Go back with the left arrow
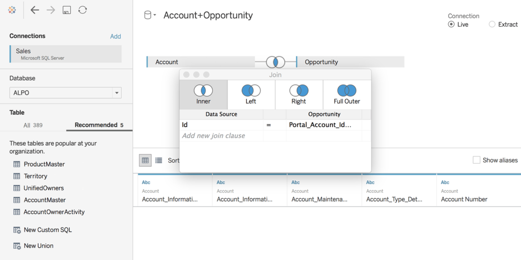Screen dimensions: 521x260 35,10
